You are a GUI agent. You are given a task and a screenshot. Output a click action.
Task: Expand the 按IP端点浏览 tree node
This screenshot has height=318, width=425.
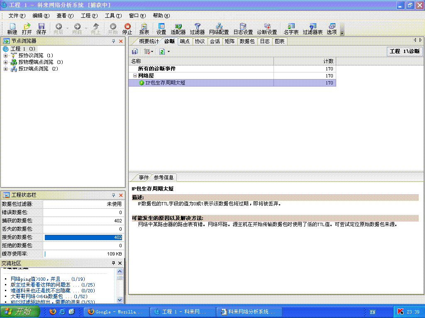pos(6,69)
